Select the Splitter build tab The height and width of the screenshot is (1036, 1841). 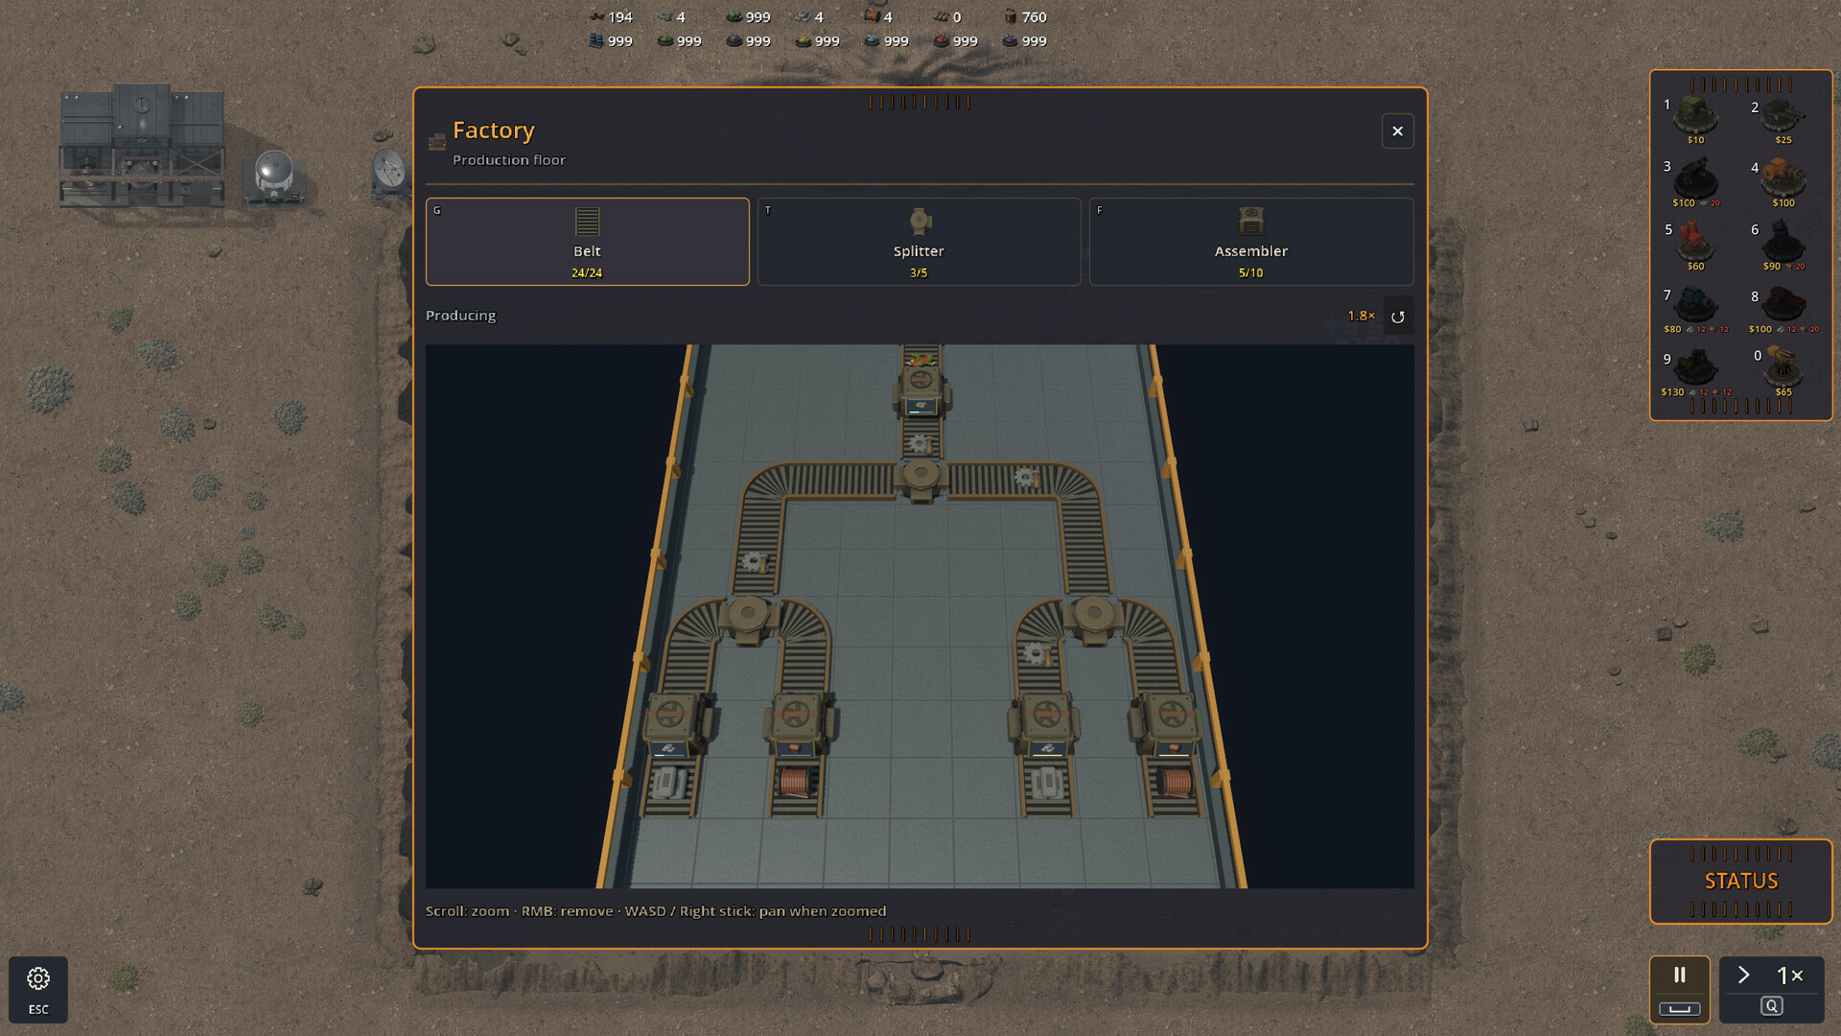click(x=919, y=242)
